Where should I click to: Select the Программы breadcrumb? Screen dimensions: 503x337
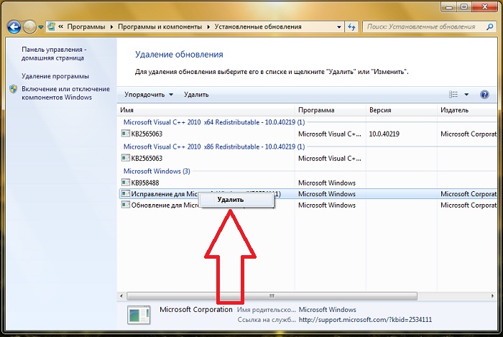point(86,27)
